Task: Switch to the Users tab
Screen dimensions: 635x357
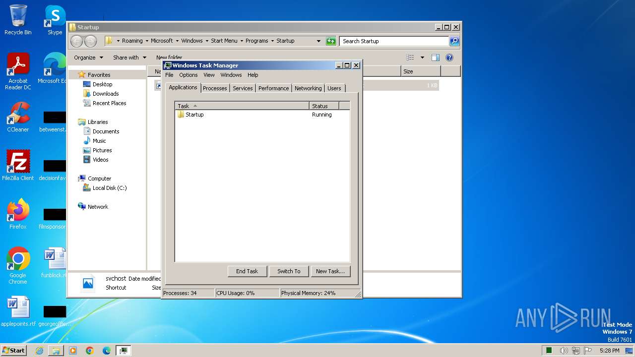Action: [x=334, y=88]
